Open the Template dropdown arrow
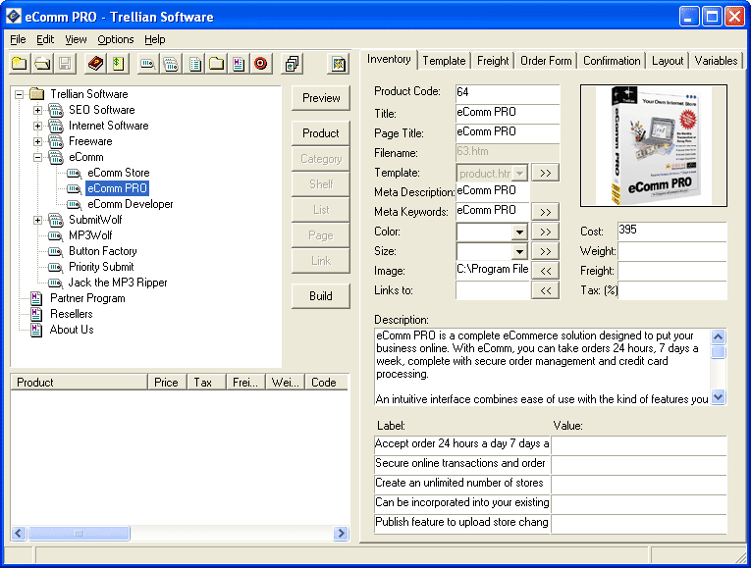This screenshot has width=751, height=568. point(519,174)
